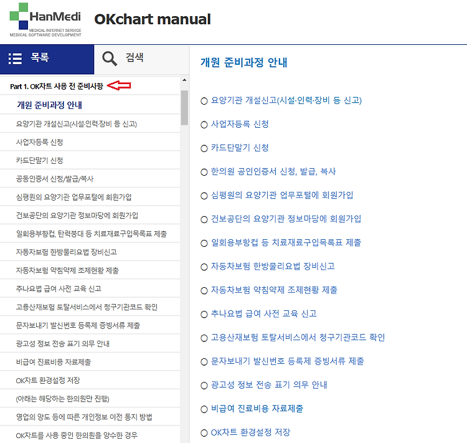467x443 pixels.
Task: Follow content link 문자보내기 발신번호 등록제 증빙서류 제출
Action: click(288, 361)
